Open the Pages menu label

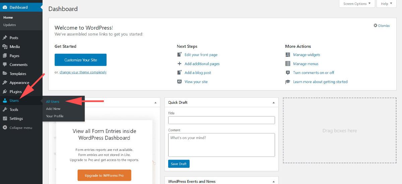[14, 56]
